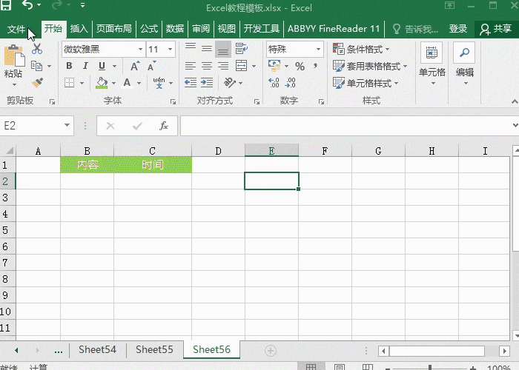Screen dimensions: 519x370
Task: Apply the green fill color bucket
Action: 102,83
